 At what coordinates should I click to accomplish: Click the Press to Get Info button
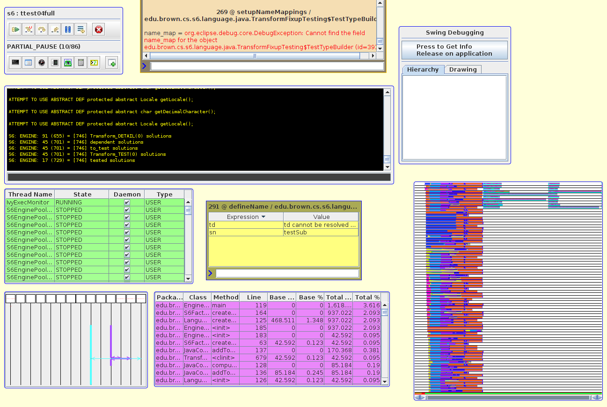click(x=454, y=50)
